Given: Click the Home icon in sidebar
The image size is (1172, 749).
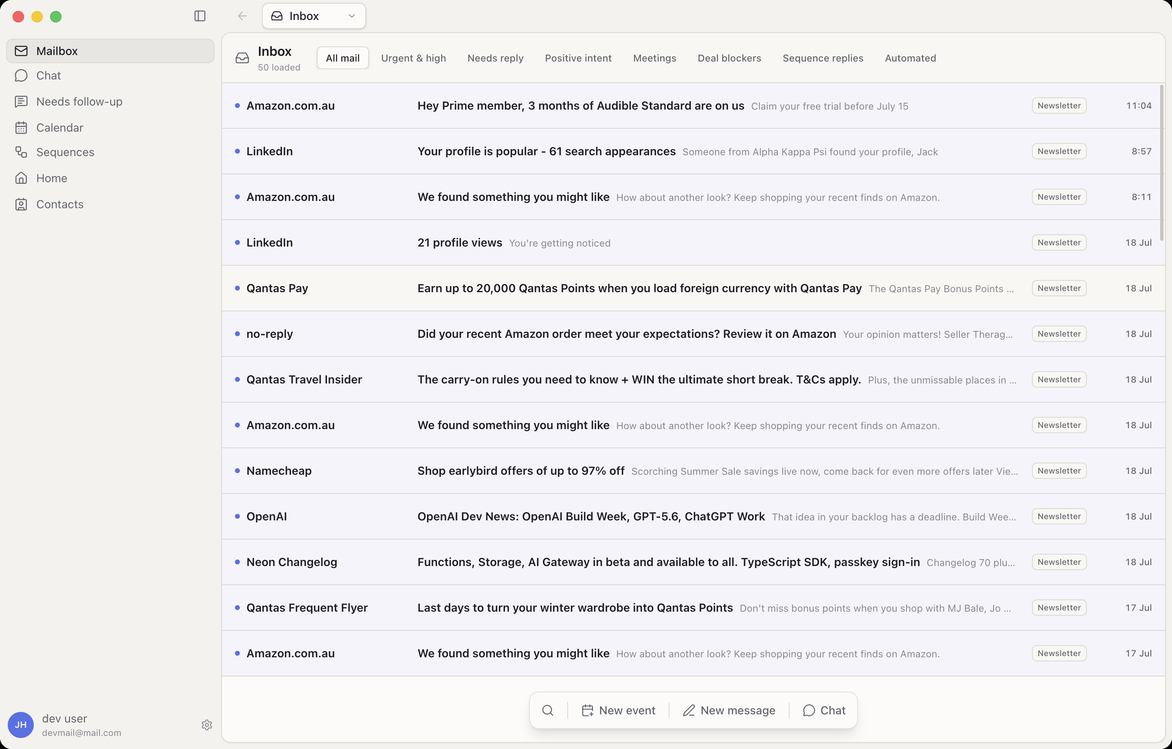Looking at the screenshot, I should 21,178.
